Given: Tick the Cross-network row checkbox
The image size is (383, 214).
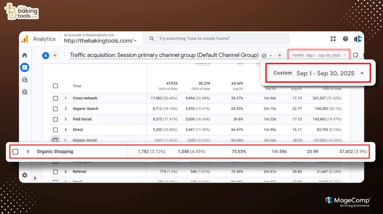Looking at the screenshot, I should point(55,98).
